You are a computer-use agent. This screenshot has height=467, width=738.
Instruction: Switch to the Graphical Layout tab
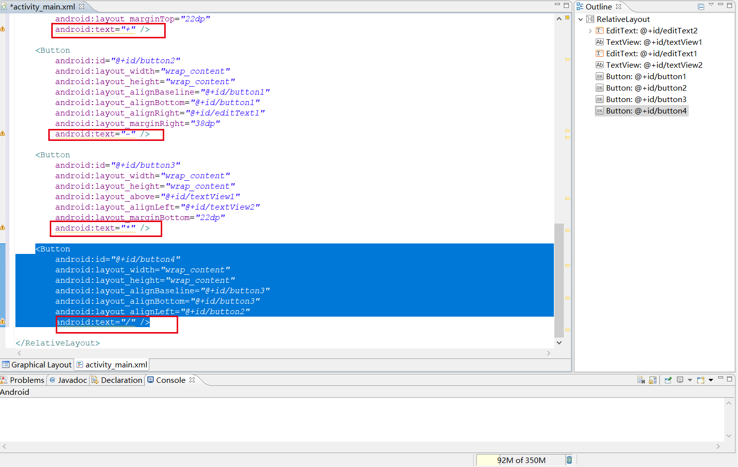pyautogui.click(x=37, y=364)
